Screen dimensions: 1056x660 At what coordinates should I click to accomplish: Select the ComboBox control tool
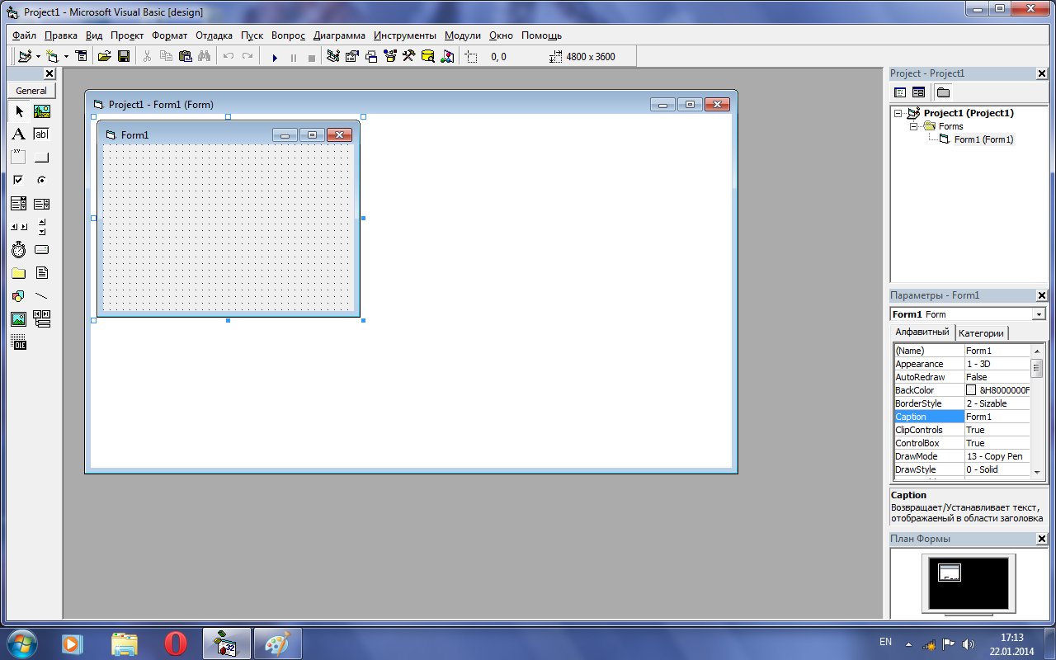click(19, 203)
